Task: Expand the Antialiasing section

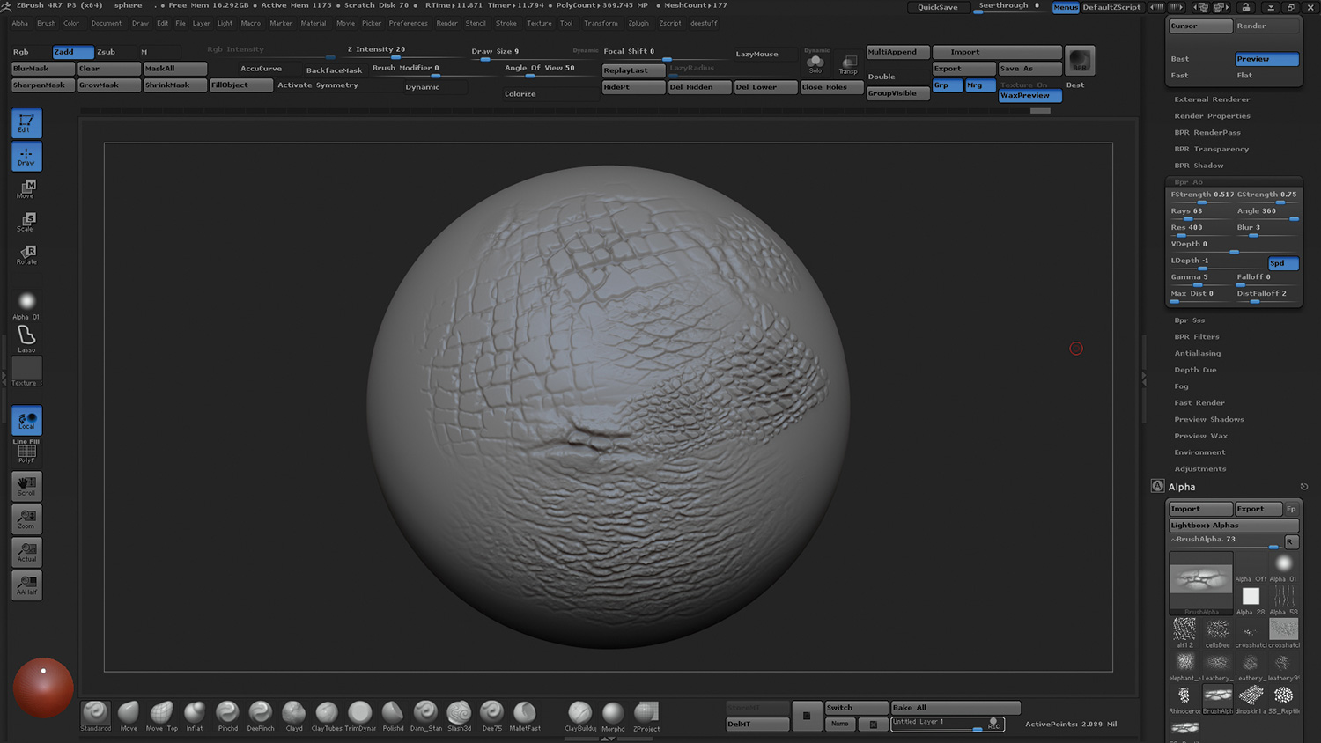Action: pos(1197,353)
